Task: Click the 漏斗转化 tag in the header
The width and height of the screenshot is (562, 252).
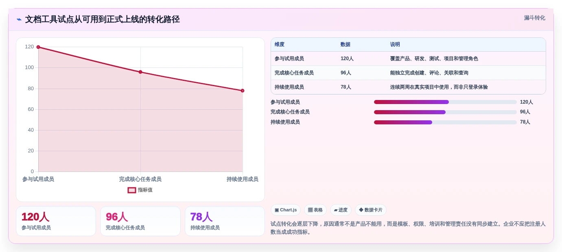Action: pos(534,18)
